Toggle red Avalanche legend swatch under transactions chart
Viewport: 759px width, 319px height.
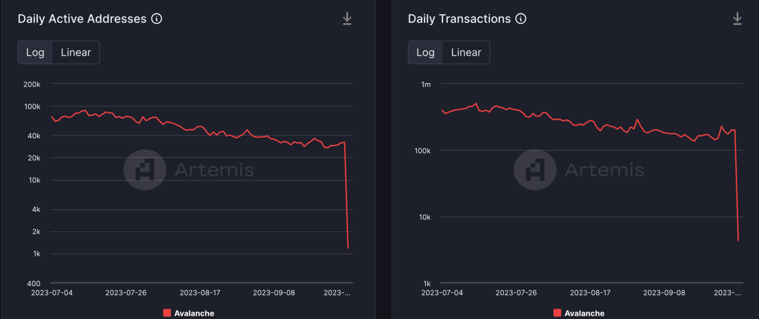click(557, 313)
